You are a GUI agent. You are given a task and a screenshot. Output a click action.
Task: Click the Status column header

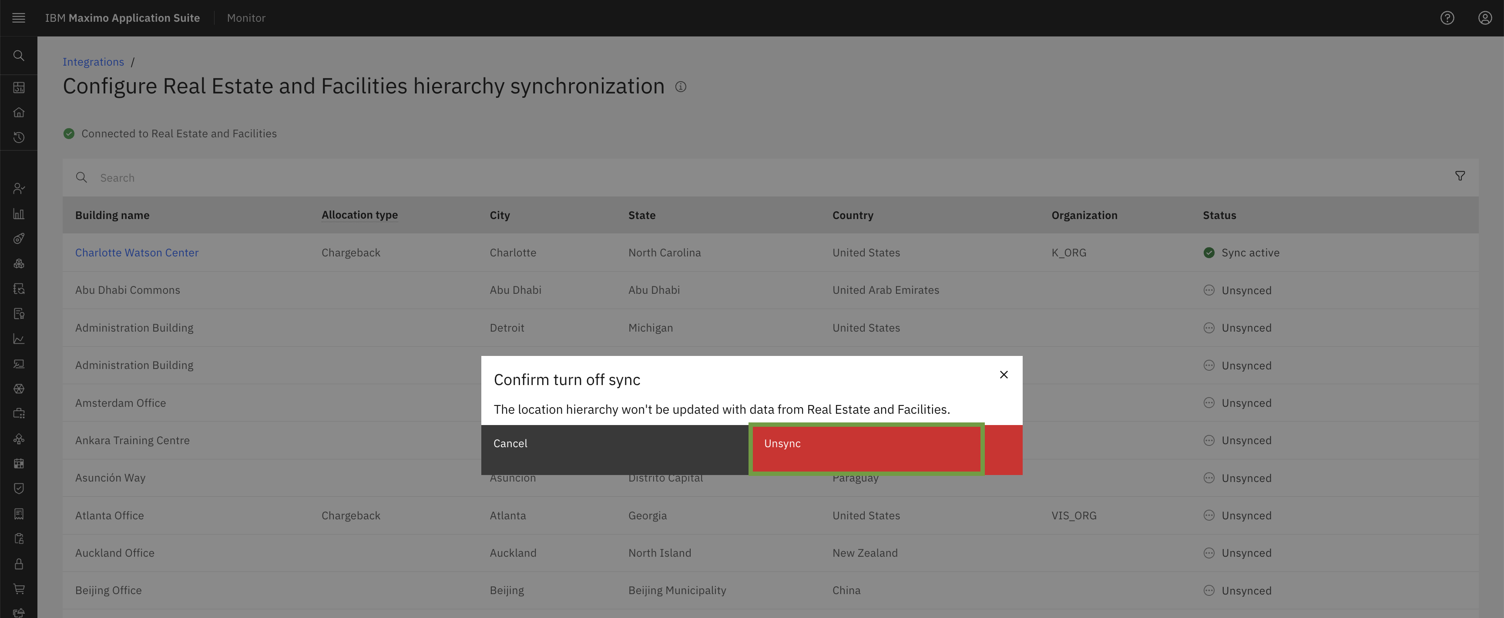tap(1219, 215)
